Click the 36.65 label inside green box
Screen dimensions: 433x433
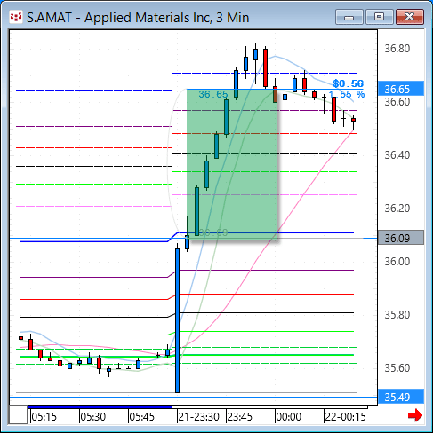tap(213, 94)
